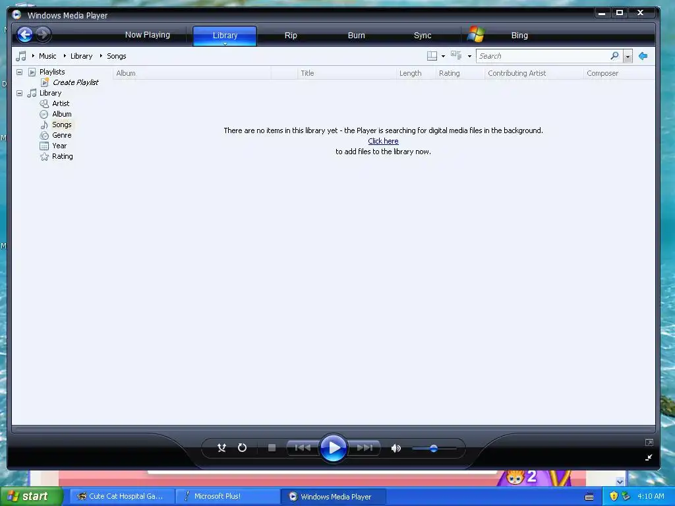Click the music note category icon

(x=20, y=56)
